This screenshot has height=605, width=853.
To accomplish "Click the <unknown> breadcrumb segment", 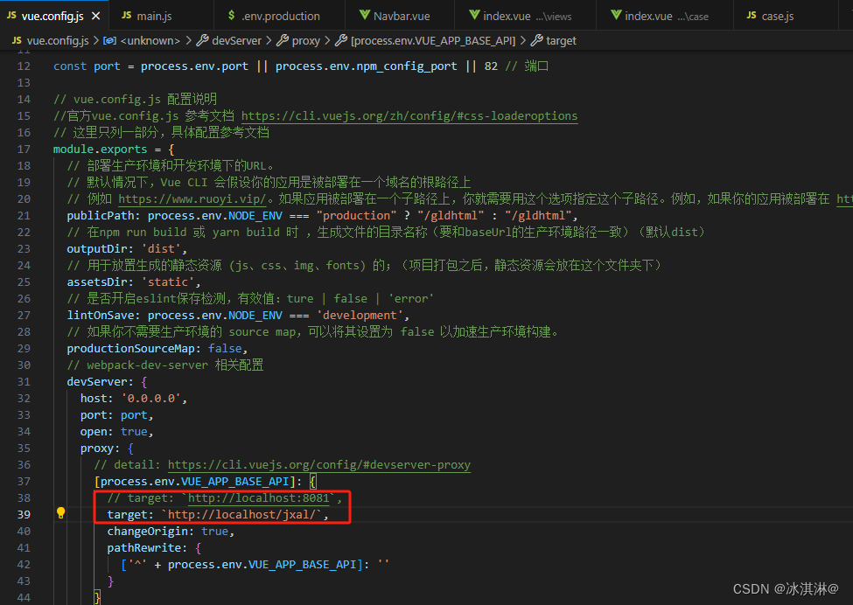I will pos(150,41).
